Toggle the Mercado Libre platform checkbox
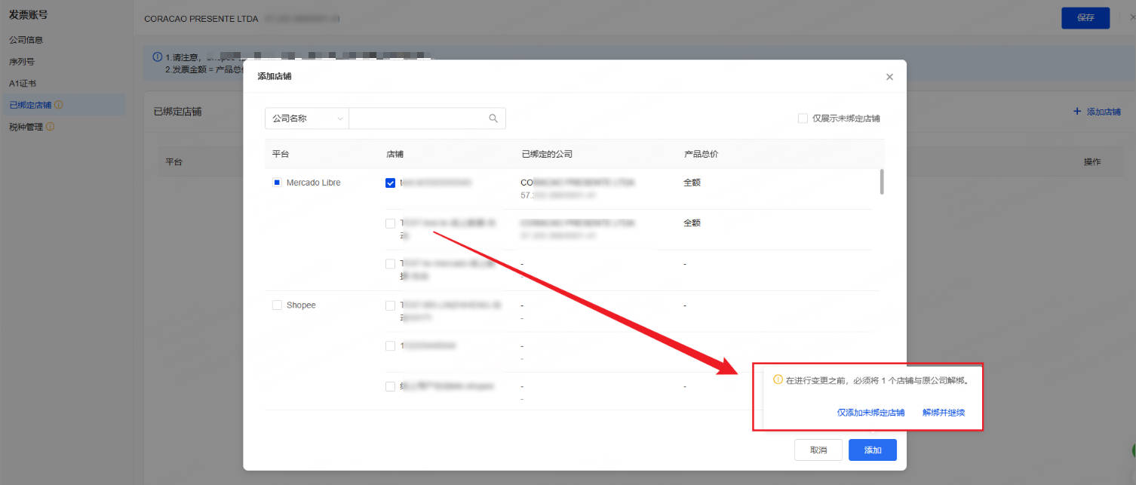Screen dimensions: 1136x485 click(x=277, y=183)
